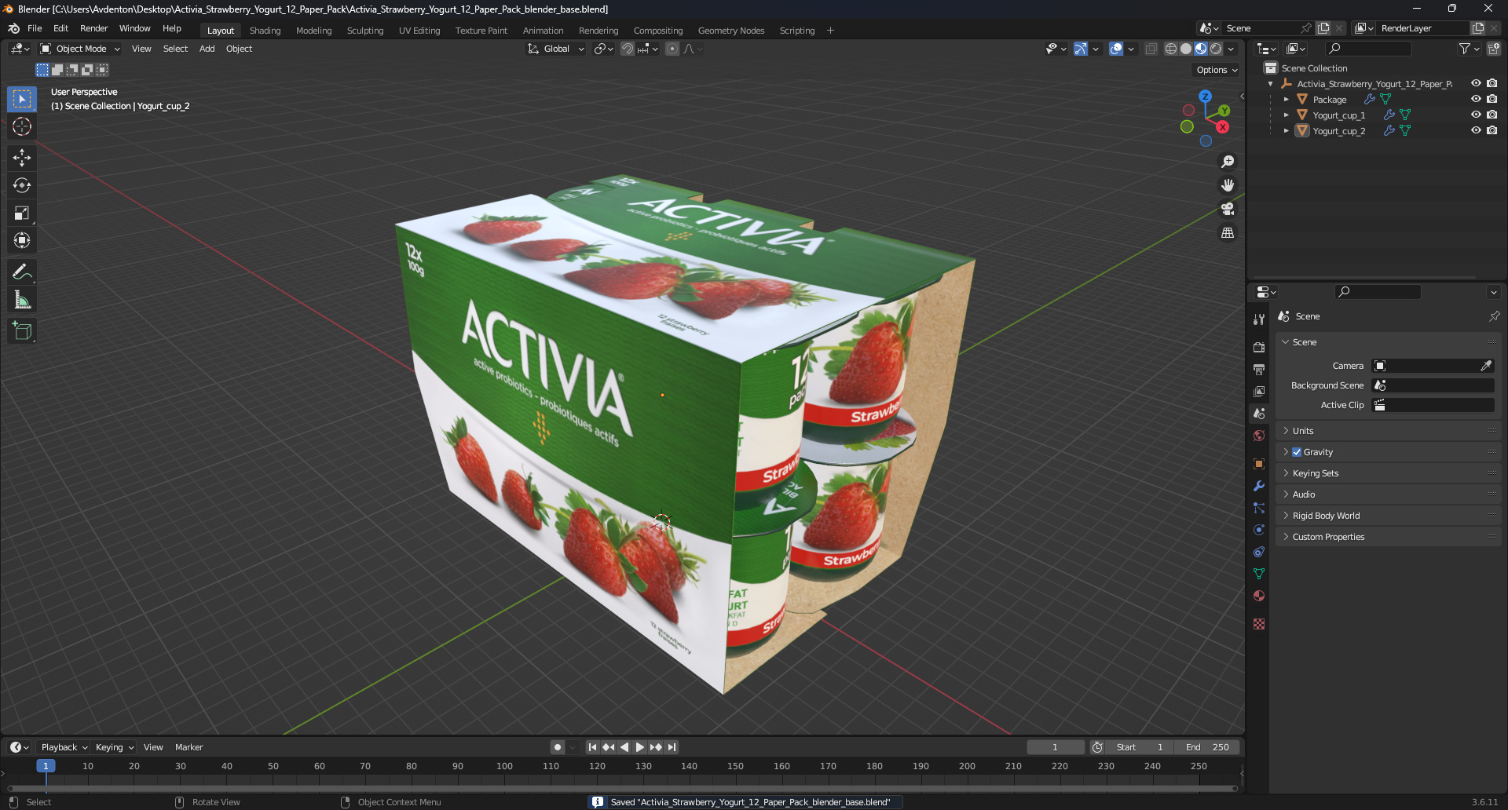Open the Add menu in viewport header

(207, 49)
